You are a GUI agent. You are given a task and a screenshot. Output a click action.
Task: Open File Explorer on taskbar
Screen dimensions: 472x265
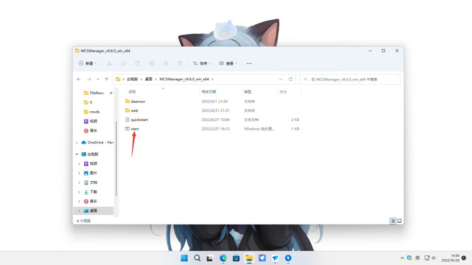point(249,258)
